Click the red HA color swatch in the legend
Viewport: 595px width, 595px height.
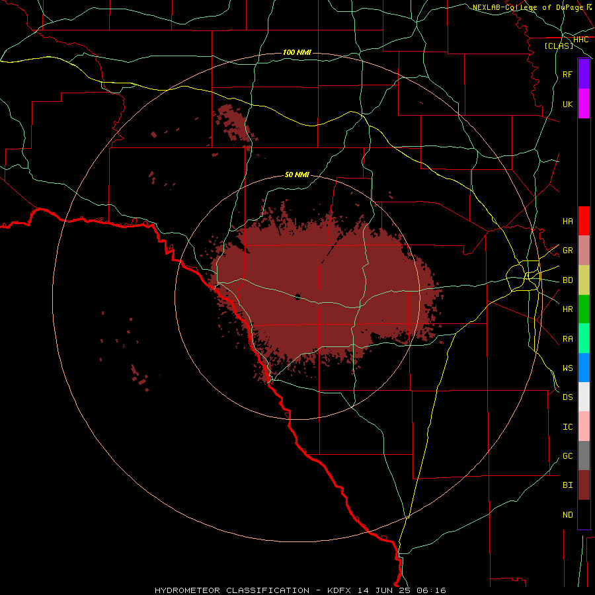pyautogui.click(x=584, y=221)
